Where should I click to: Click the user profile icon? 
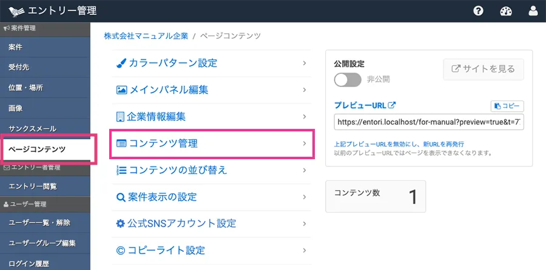tap(533, 11)
